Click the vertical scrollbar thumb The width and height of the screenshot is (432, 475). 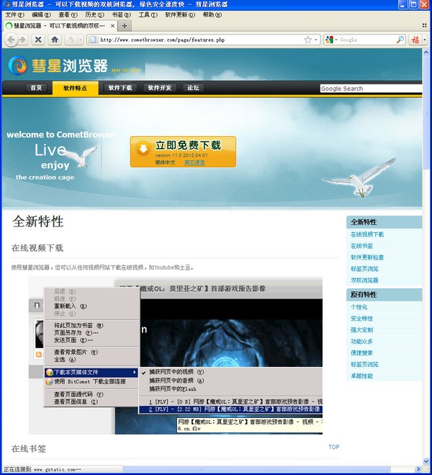pyautogui.click(x=426, y=112)
